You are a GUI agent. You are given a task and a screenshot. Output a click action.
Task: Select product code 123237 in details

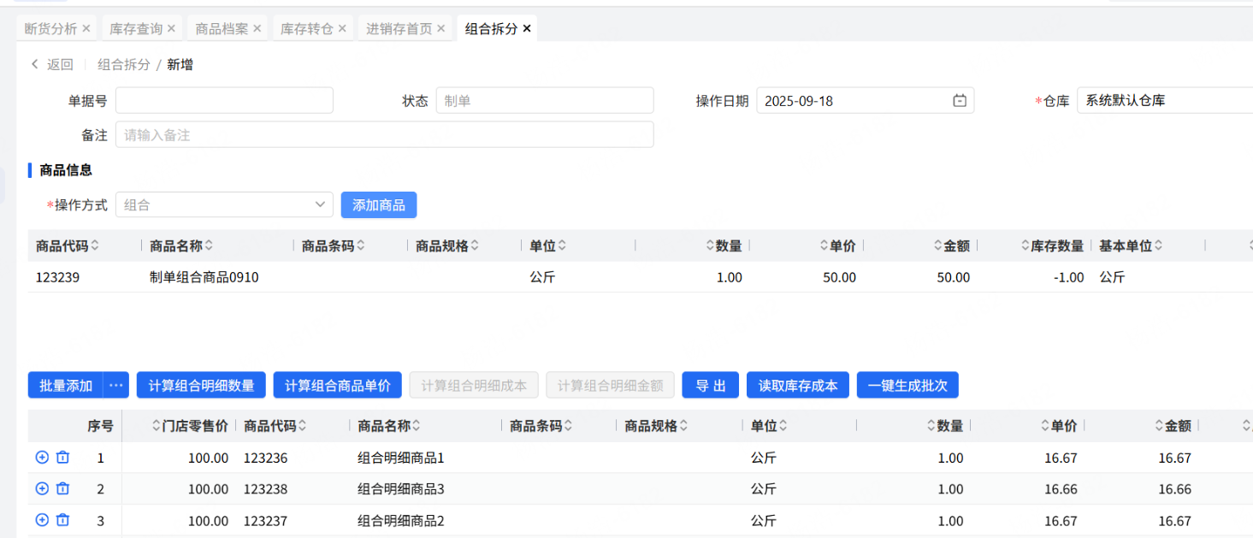266,521
